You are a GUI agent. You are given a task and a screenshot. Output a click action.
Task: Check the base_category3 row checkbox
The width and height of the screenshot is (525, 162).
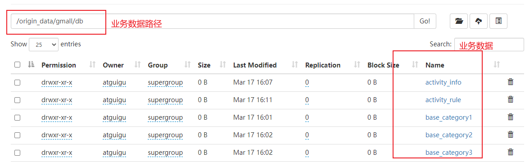click(17, 153)
